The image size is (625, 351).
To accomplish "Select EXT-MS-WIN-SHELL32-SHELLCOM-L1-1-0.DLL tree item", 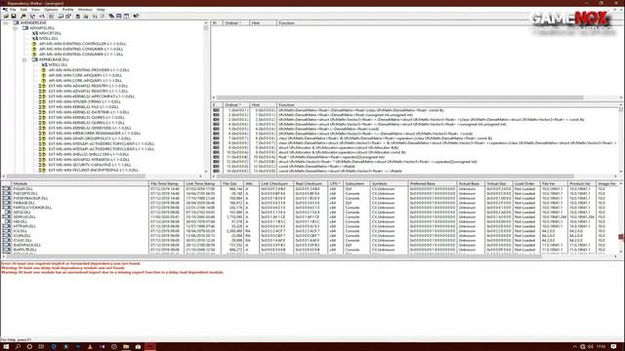I will [x=89, y=154].
